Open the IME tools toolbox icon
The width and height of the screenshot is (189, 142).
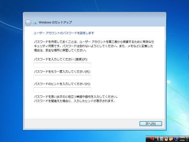(171, 139)
